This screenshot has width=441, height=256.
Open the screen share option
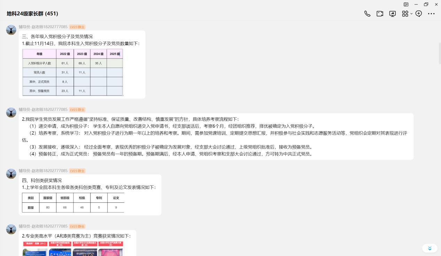coord(393,14)
